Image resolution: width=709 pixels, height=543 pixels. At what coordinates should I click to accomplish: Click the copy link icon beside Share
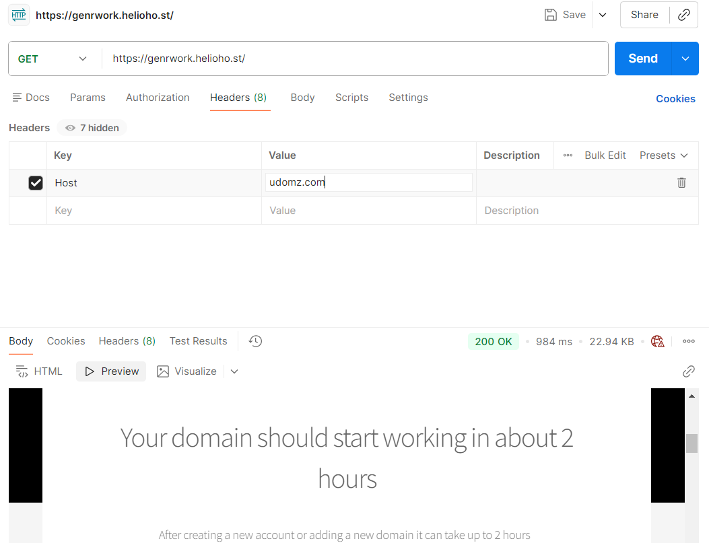click(684, 15)
